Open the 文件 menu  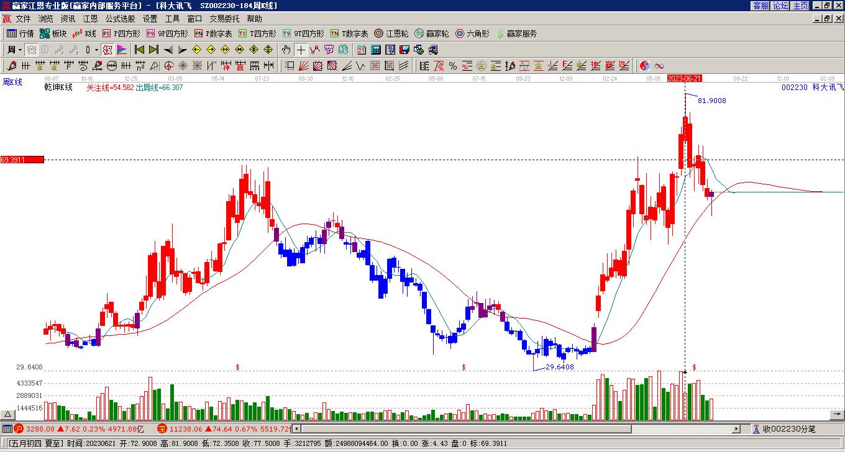click(x=23, y=19)
